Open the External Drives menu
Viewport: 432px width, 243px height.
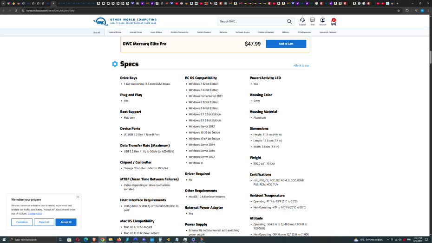[115, 32]
